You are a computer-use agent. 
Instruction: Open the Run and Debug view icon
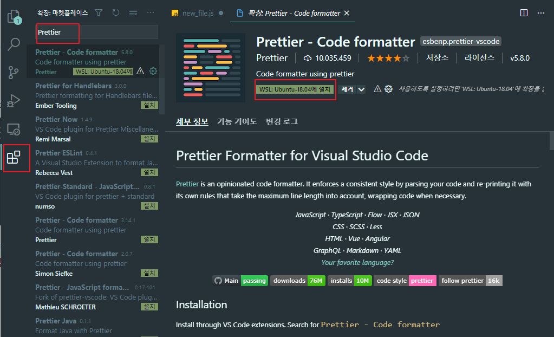(14, 101)
